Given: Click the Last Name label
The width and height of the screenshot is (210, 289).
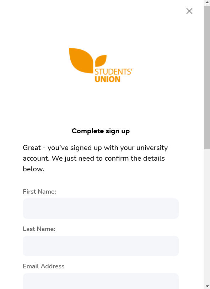Looking at the screenshot, I should [x=39, y=229].
